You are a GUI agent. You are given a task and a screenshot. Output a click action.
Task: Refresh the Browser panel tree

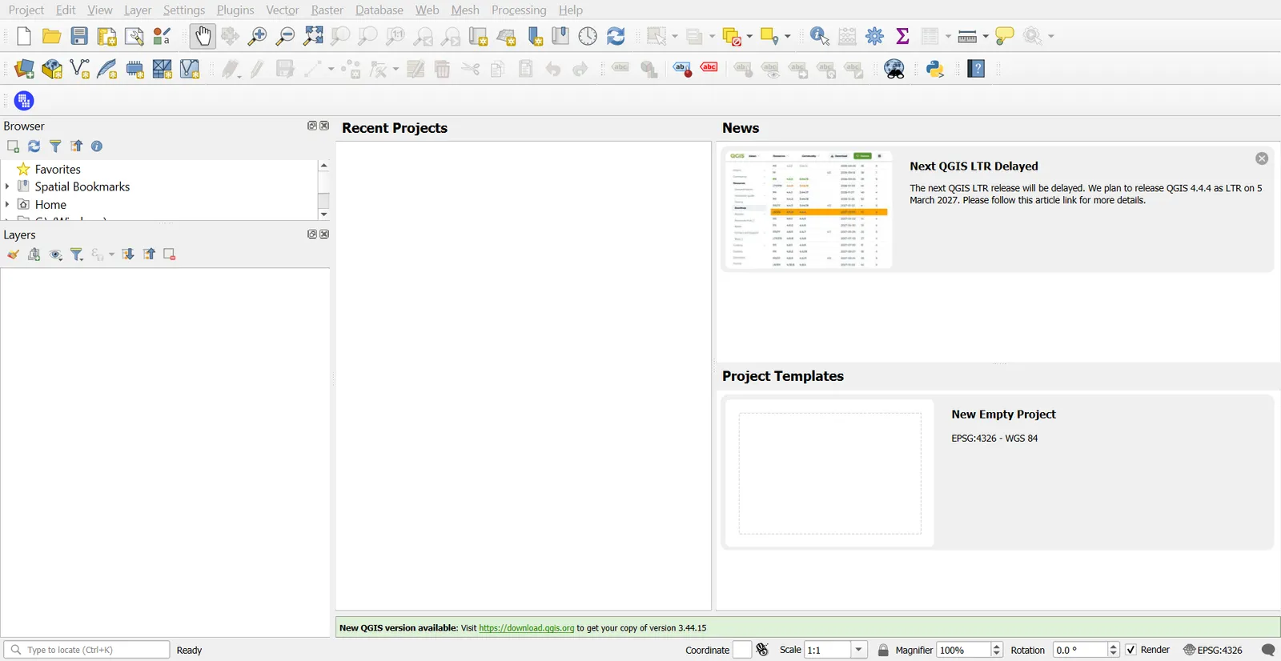point(34,146)
